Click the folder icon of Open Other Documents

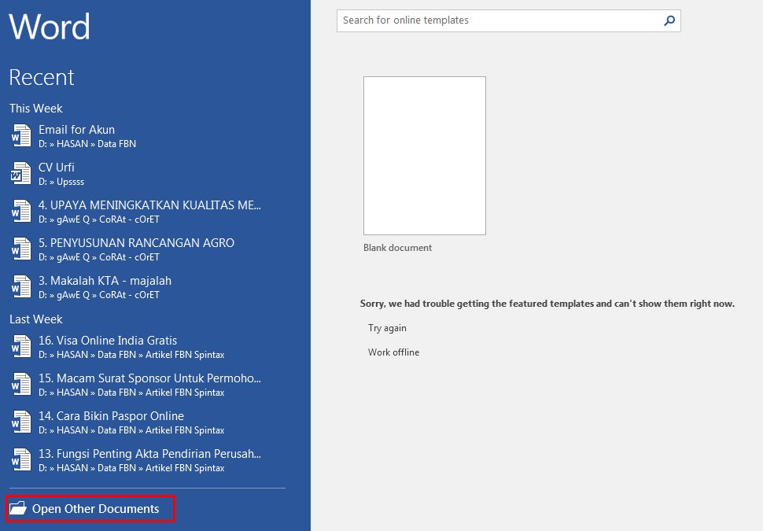pyautogui.click(x=18, y=508)
